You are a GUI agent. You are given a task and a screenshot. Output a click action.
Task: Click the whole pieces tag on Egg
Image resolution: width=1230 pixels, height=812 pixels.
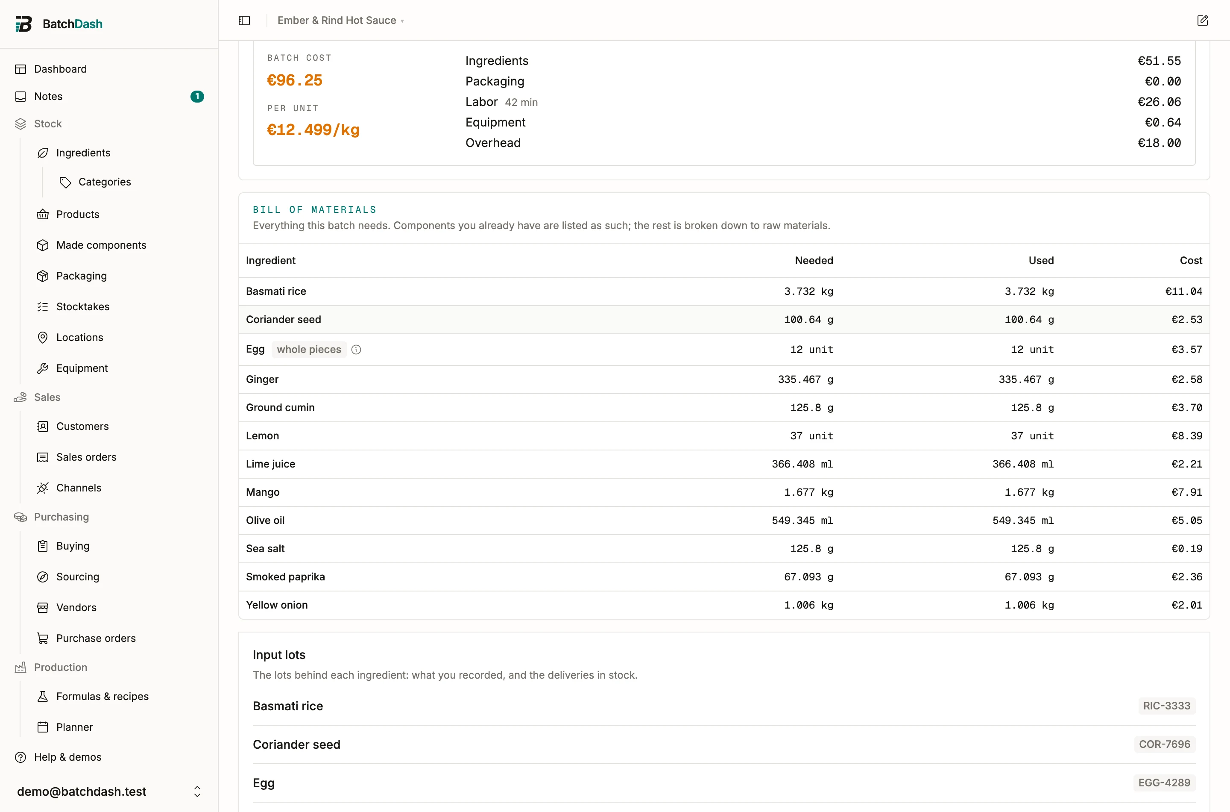coord(309,350)
